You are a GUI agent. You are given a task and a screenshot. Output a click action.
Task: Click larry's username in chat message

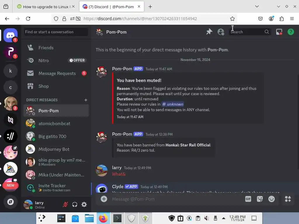coord(117,168)
